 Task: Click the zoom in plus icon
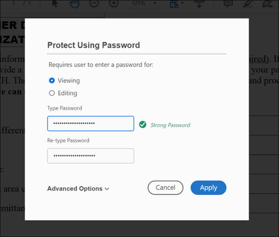tap(114, 3)
